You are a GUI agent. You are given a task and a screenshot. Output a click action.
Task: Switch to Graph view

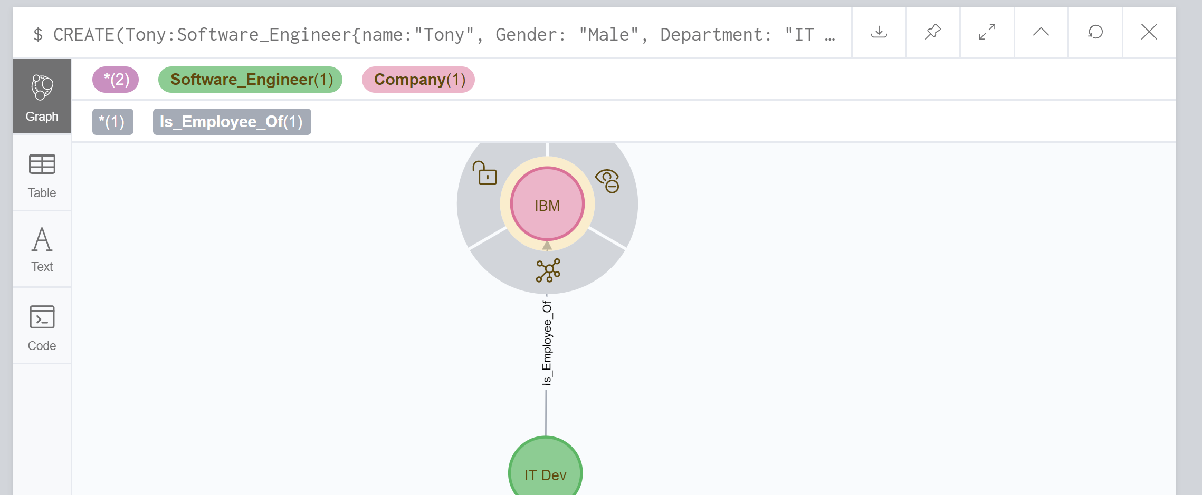click(x=42, y=96)
